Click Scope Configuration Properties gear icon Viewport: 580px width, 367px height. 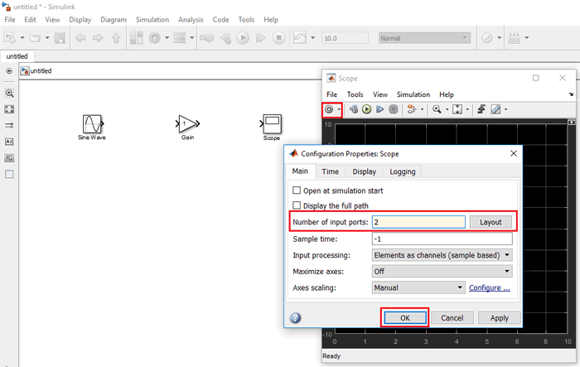(329, 109)
